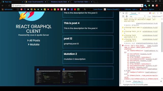Close the Mutations Apollo Client tab

69,2
